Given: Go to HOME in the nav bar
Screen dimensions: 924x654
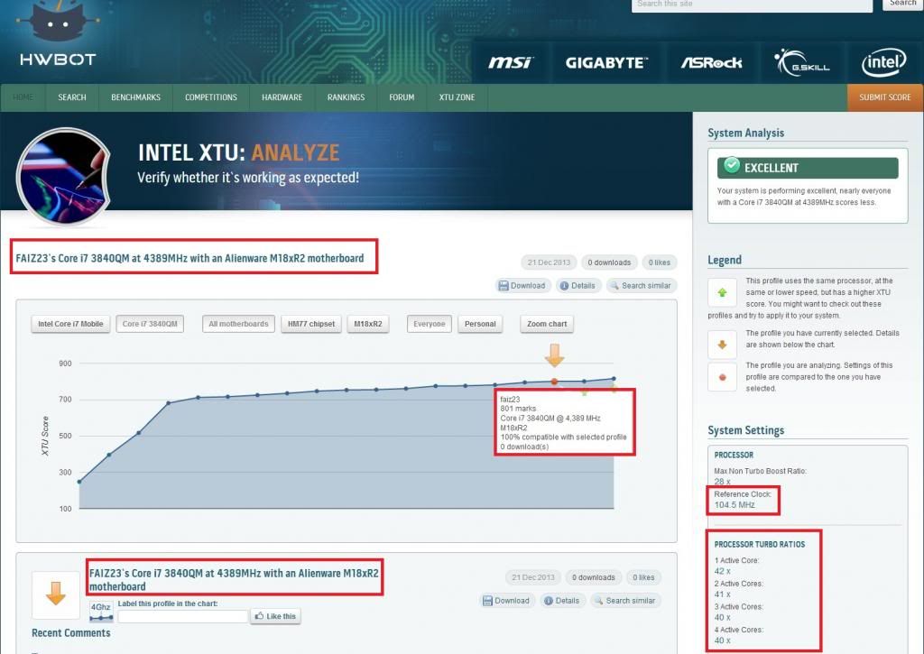Looking at the screenshot, I should click(23, 97).
